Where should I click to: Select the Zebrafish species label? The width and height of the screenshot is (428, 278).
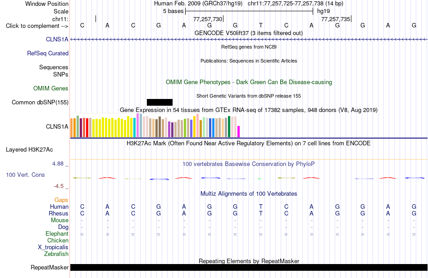pos(56,254)
